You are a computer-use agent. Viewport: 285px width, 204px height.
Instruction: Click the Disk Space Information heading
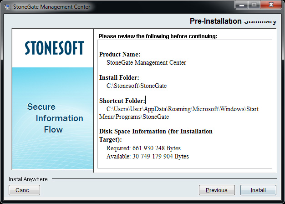pos(156,132)
